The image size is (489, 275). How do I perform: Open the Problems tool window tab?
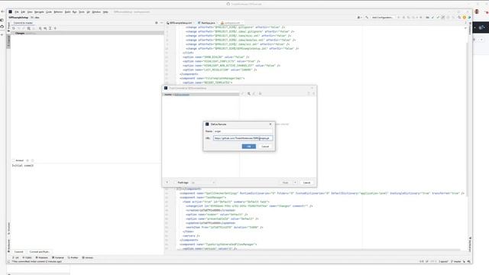pyautogui.click(x=42, y=258)
